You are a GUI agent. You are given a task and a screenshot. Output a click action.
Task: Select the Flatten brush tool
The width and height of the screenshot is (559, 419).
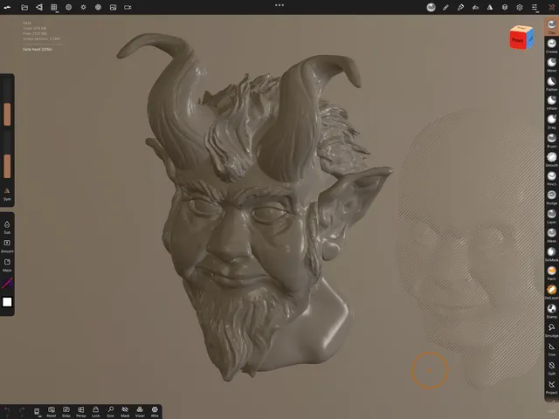click(x=551, y=83)
